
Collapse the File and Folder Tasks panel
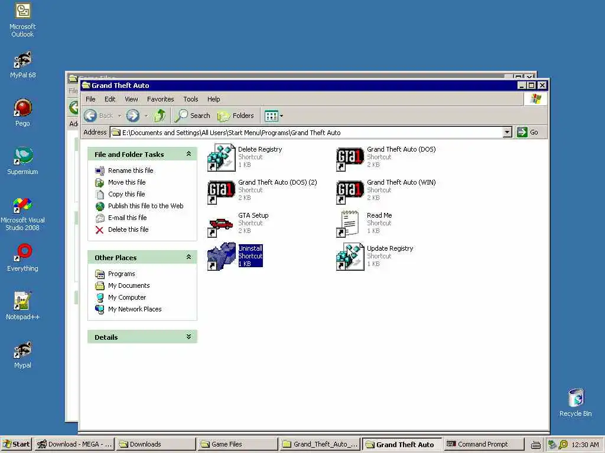[x=188, y=154]
